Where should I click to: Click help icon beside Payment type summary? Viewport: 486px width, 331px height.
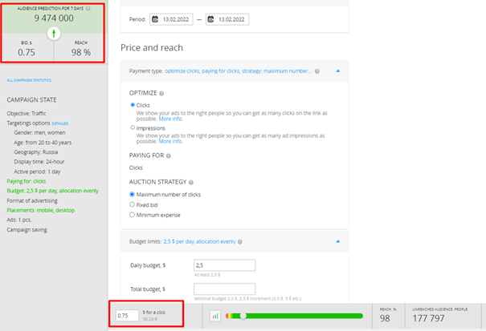[317, 71]
